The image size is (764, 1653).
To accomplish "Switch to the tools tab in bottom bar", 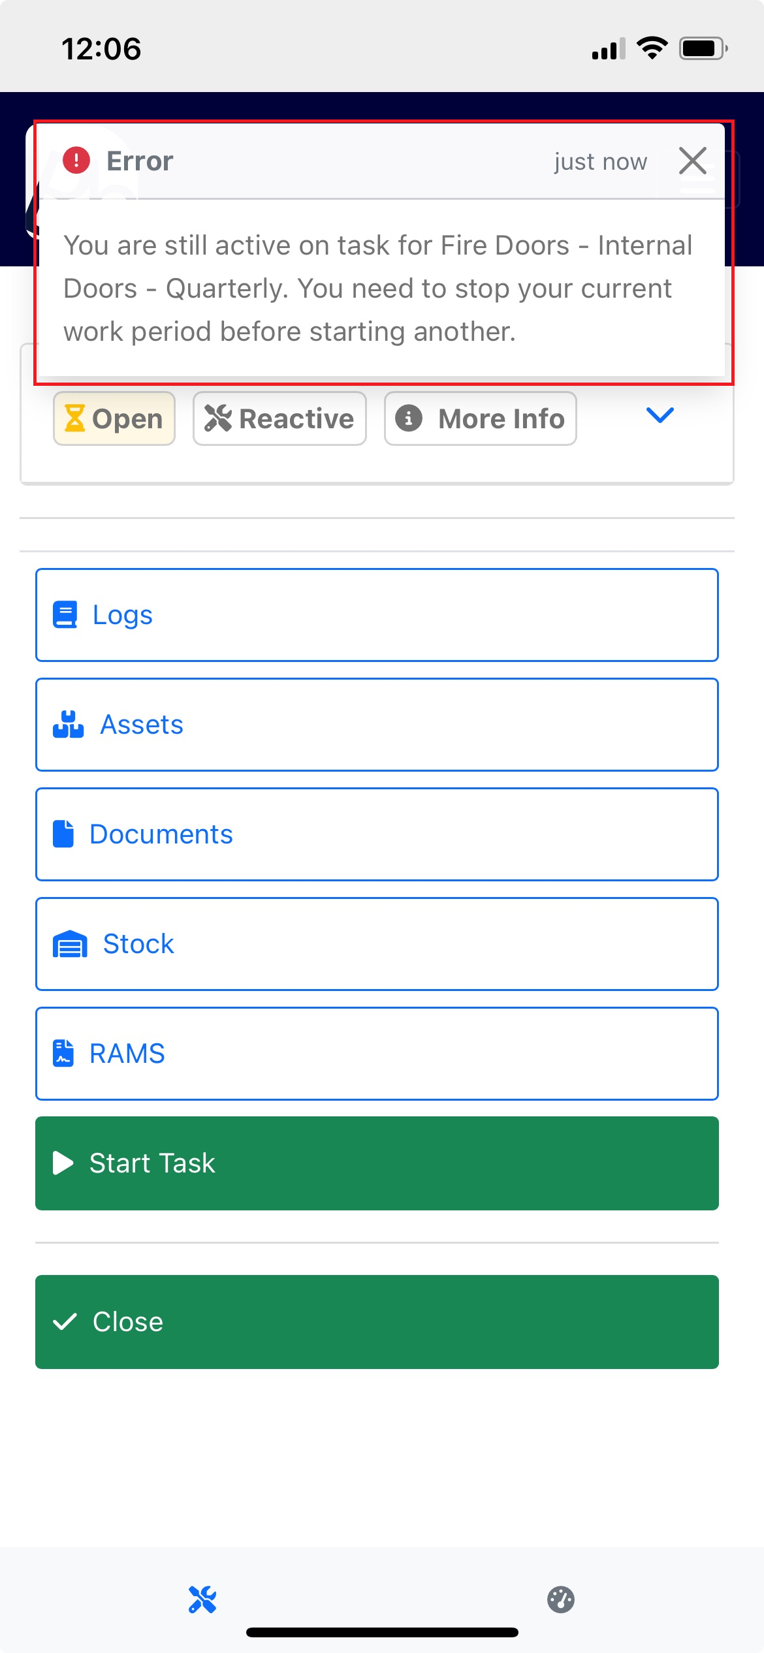I will click(x=202, y=1599).
